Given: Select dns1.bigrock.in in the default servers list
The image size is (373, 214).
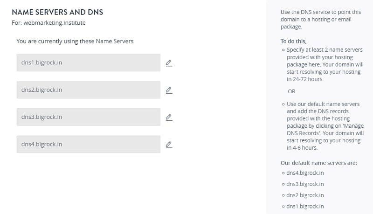Looking at the screenshot, I should (x=305, y=207).
